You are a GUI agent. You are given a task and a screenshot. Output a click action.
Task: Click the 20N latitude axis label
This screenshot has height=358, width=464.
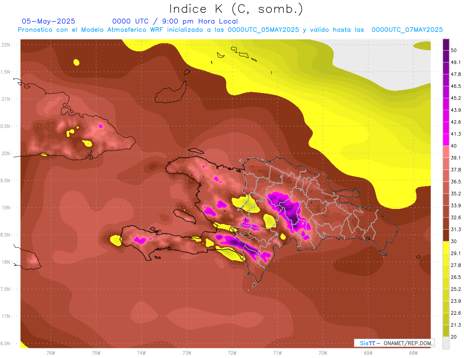coord(7,153)
